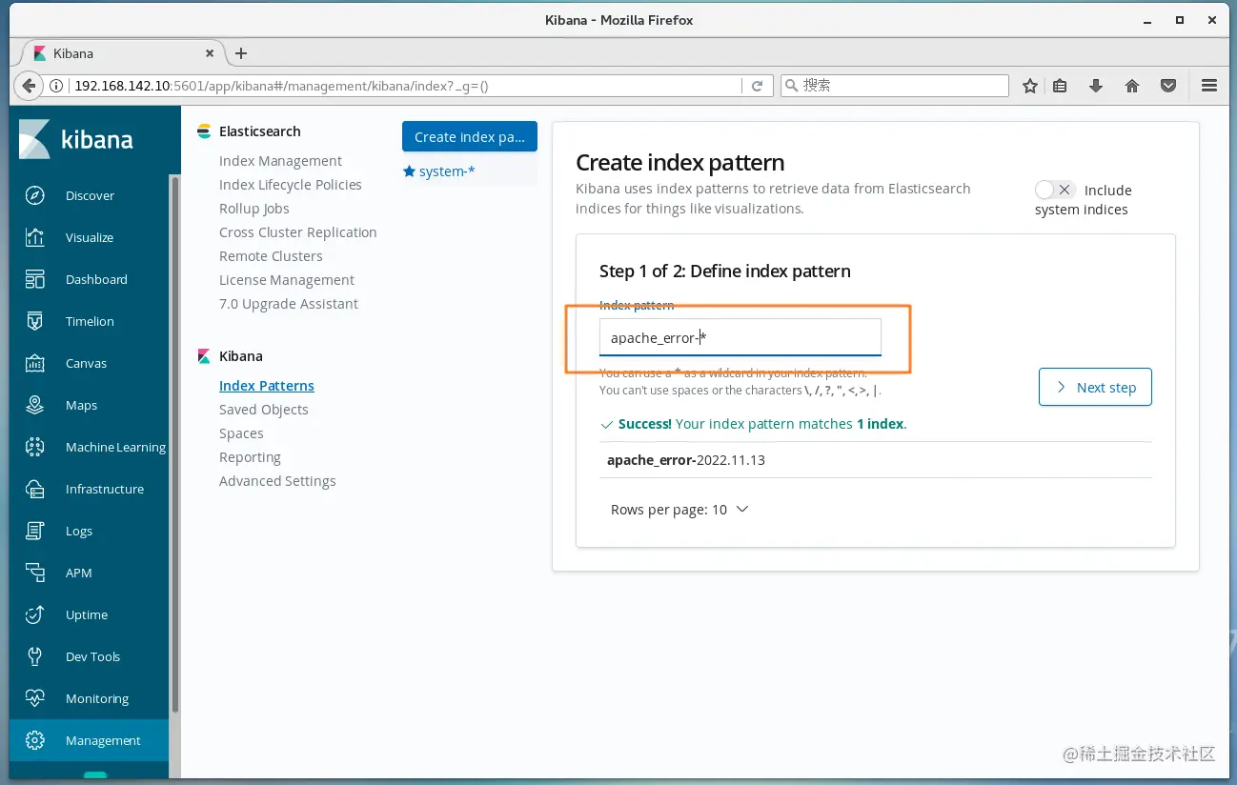Click Firefox back arrow button

[29, 86]
